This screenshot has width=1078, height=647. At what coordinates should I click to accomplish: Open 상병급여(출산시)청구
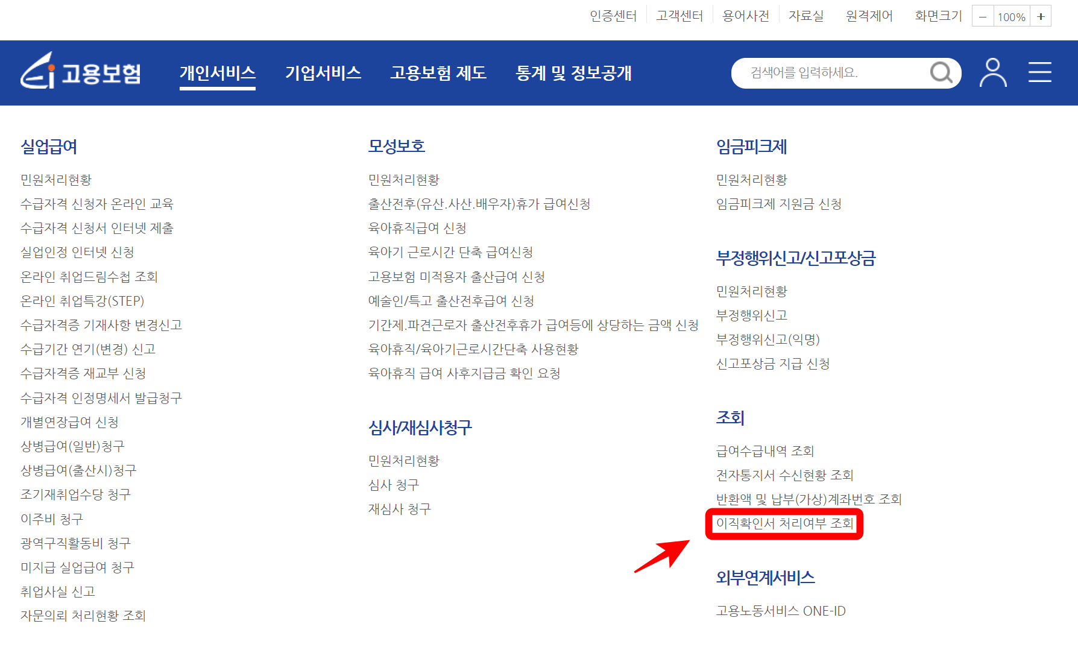(x=78, y=470)
